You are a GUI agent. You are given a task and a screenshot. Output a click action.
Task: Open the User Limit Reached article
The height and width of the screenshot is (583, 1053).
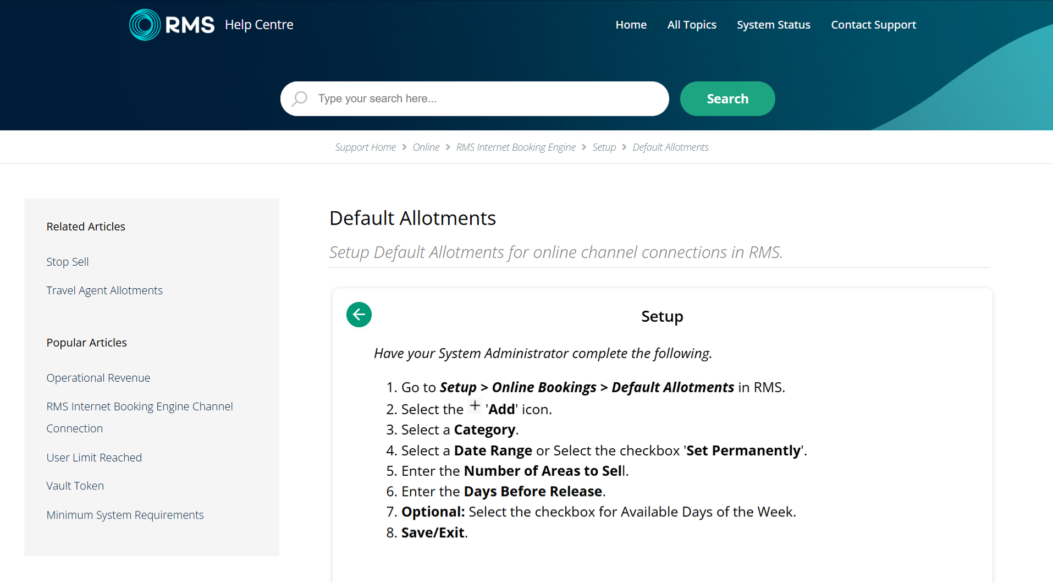(x=94, y=458)
